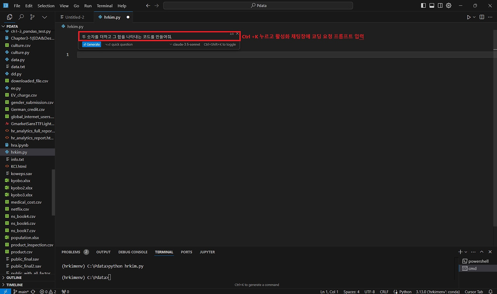497x294 pixels.
Task: Split the editor to the right
Action: 482,17
